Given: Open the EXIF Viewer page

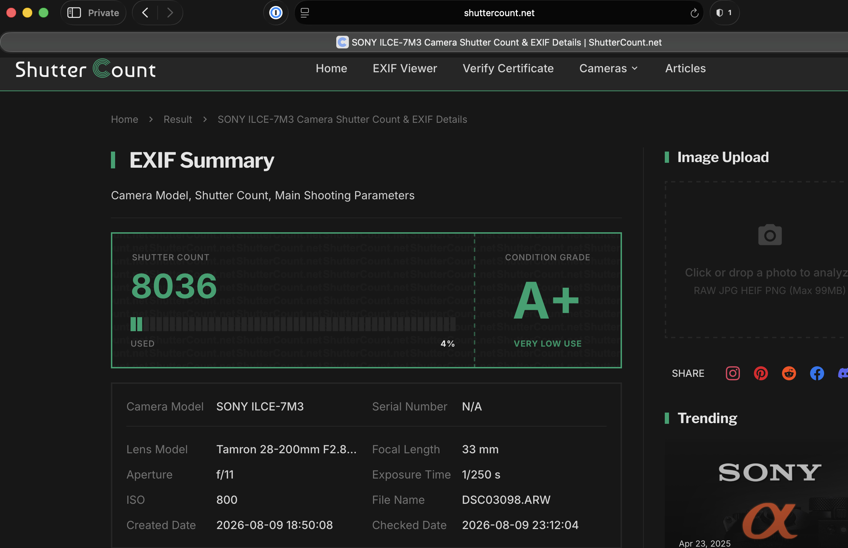Looking at the screenshot, I should 405,68.
